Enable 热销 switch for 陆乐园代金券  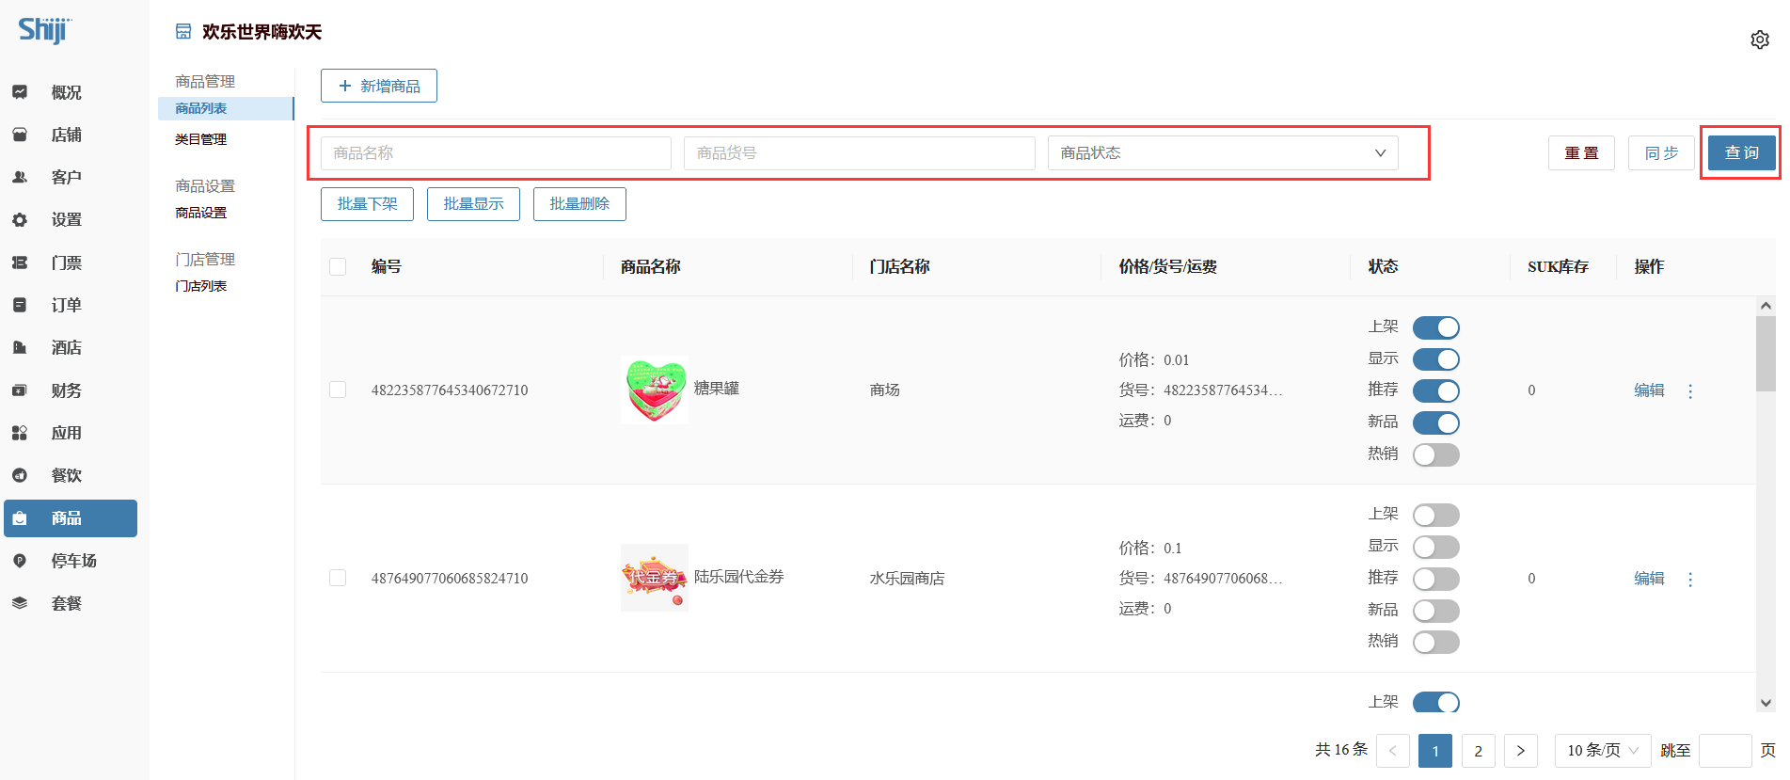tap(1436, 642)
